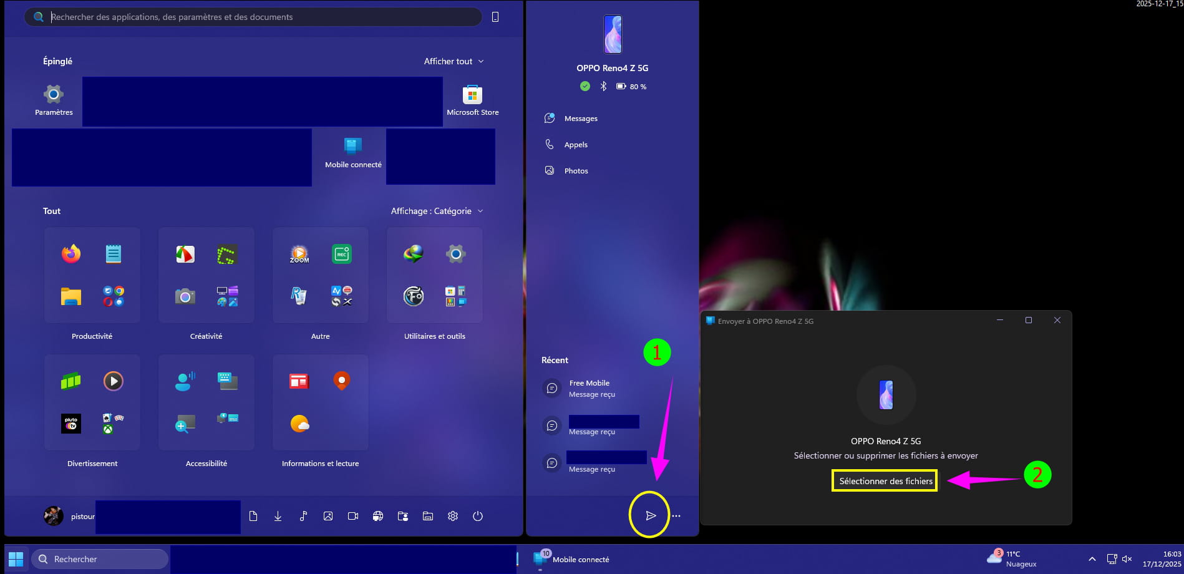
Task: Open the Videos folder icon in Start footer
Action: [x=353, y=516]
